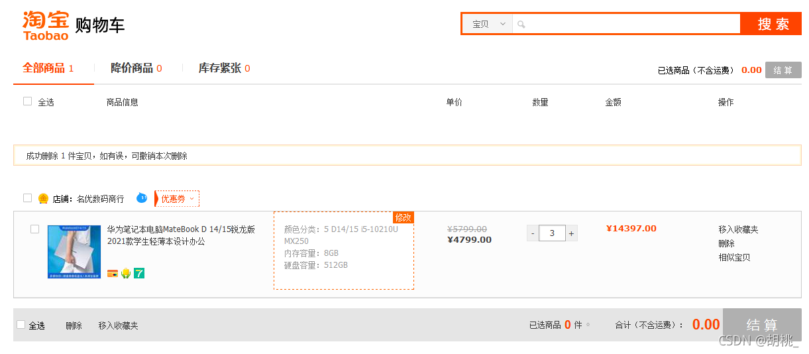Click the green 7-day return icon

(x=139, y=273)
